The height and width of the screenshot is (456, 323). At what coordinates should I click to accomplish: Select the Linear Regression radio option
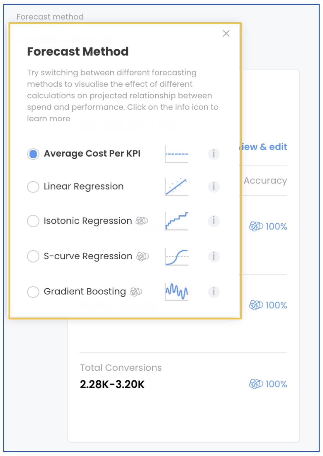tap(33, 187)
